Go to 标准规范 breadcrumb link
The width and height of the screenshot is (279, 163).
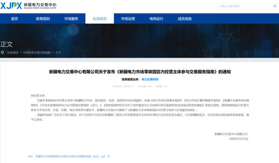click(x=13, y=52)
